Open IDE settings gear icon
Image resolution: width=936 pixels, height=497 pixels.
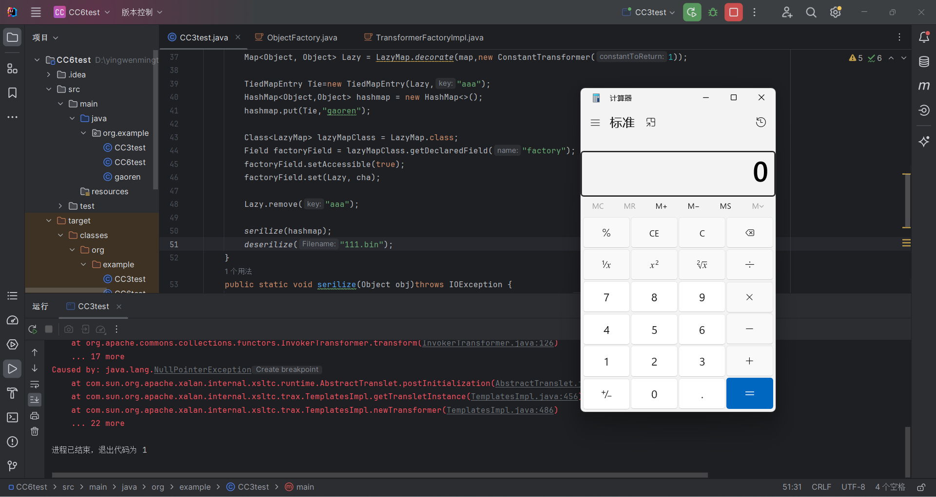pos(836,12)
